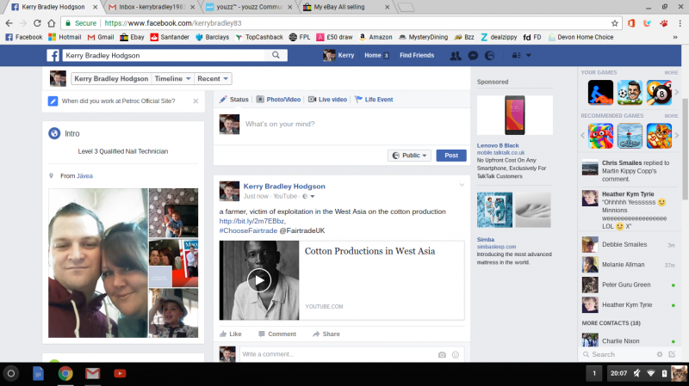Open Gmail app in the taskbar
The height and width of the screenshot is (386, 689).
coord(92,374)
